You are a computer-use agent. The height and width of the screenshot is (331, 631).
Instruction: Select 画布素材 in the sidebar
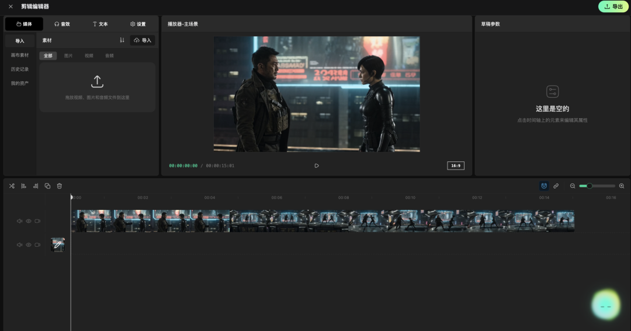point(20,55)
